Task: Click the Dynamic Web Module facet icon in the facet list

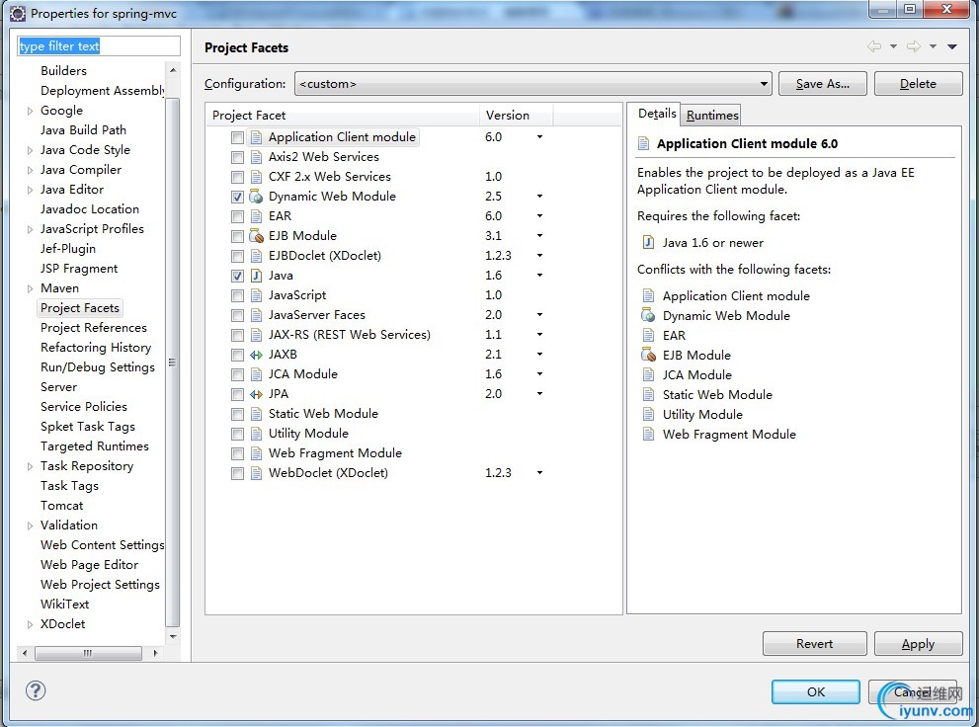Action: 256,197
